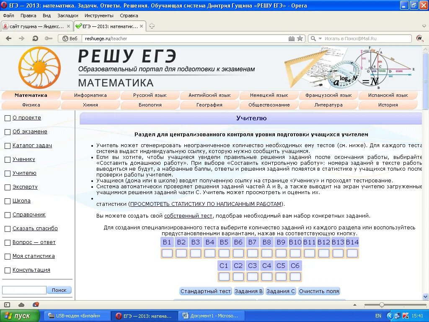Click the input box under B1
This screenshot has width=429, height=322.
click(x=167, y=253)
